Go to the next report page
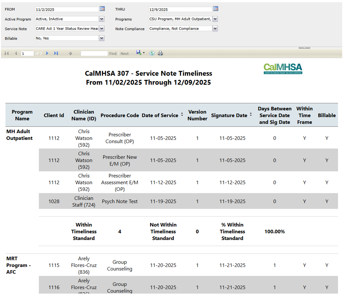The width and height of the screenshot is (346, 299). click(47, 54)
